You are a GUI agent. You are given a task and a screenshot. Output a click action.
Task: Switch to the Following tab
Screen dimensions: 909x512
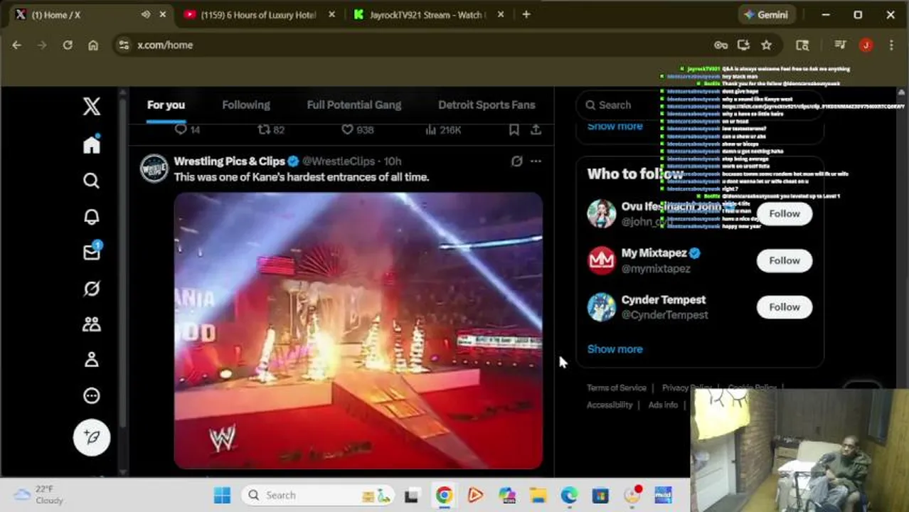[246, 105]
